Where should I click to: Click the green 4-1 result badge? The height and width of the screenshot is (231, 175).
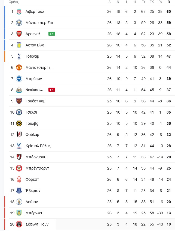click(52, 34)
